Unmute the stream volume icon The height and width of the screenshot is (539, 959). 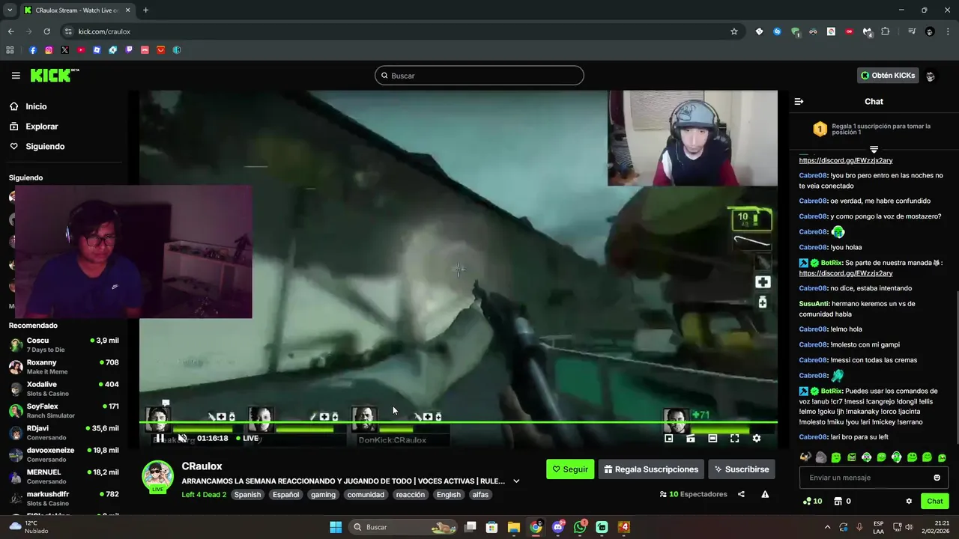[x=182, y=438]
